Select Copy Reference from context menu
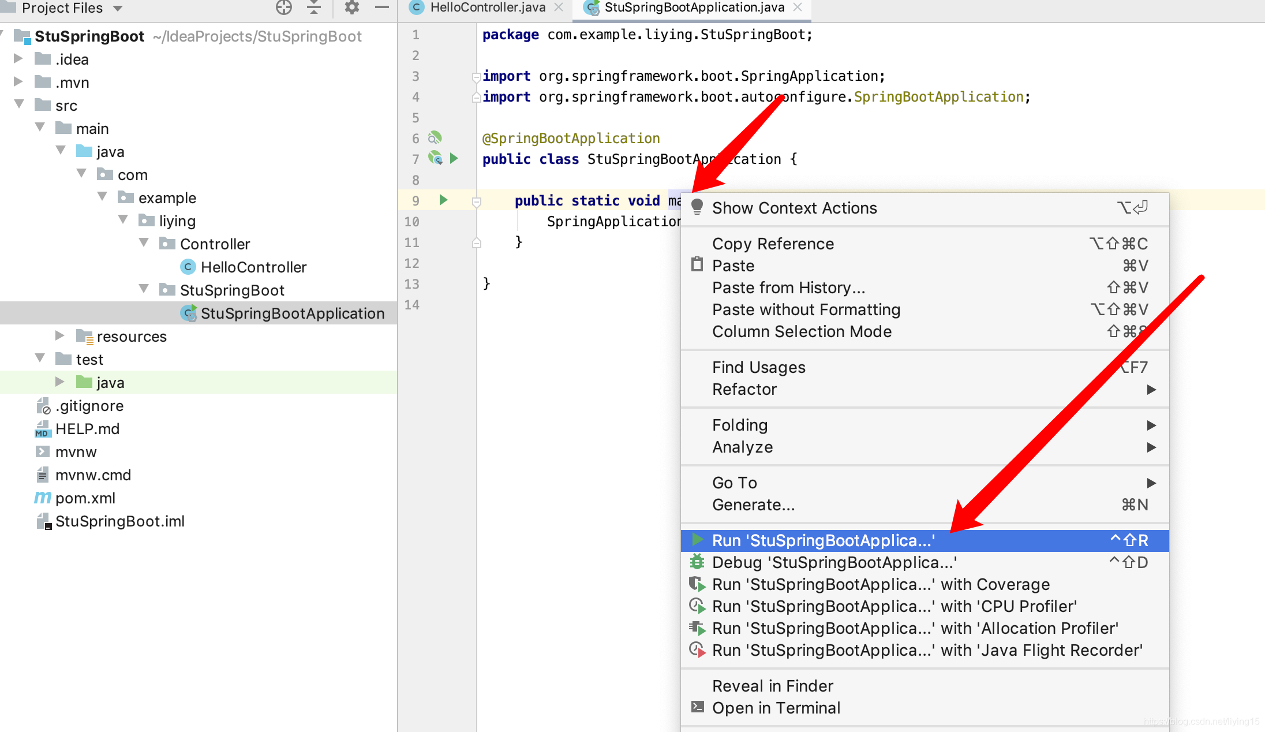Viewport: 1265px width, 732px height. tap(925, 244)
